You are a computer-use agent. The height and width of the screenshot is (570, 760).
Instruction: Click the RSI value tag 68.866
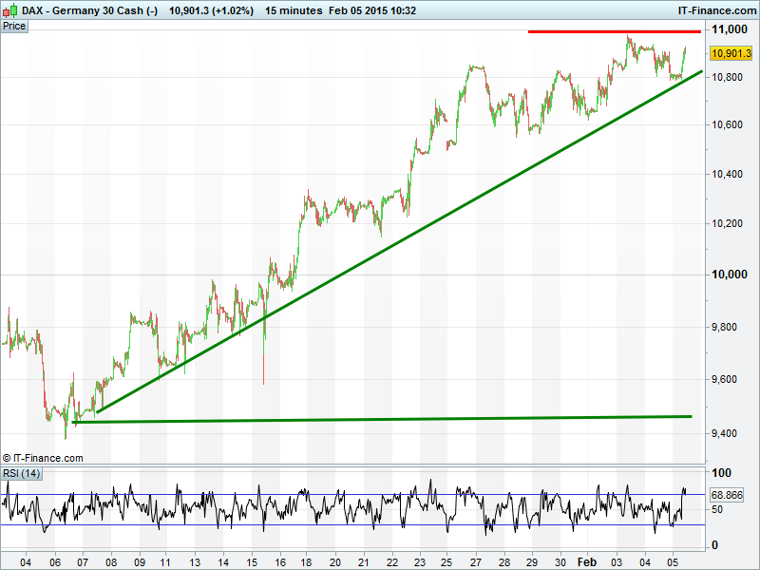(x=726, y=495)
